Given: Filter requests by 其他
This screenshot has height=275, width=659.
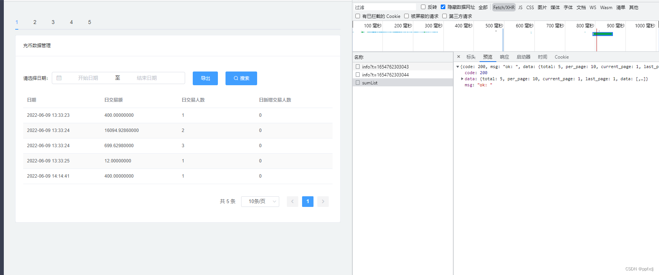Looking at the screenshot, I should [x=634, y=7].
